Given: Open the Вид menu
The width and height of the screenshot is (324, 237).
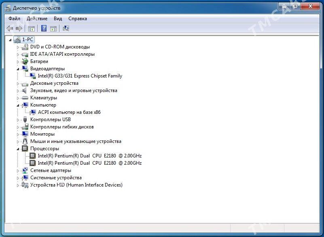Looking at the screenshot, I should [58, 19].
